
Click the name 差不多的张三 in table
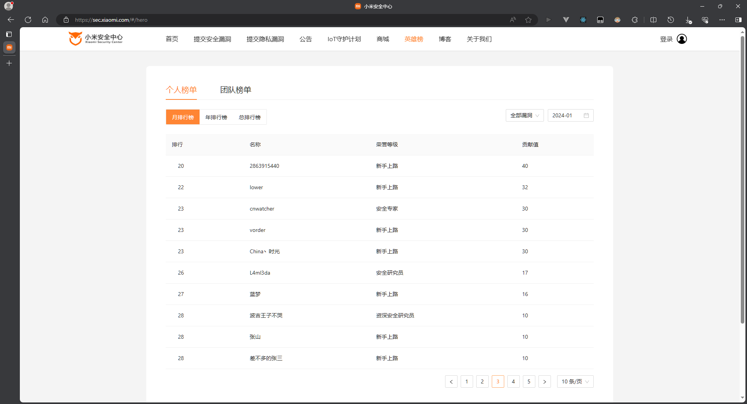266,358
